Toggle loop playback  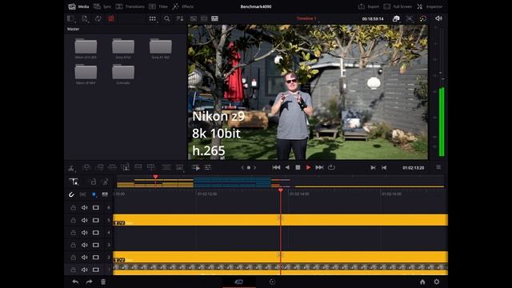point(331,167)
